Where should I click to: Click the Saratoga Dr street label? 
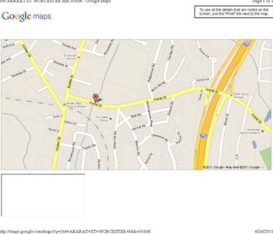(x=19, y=73)
